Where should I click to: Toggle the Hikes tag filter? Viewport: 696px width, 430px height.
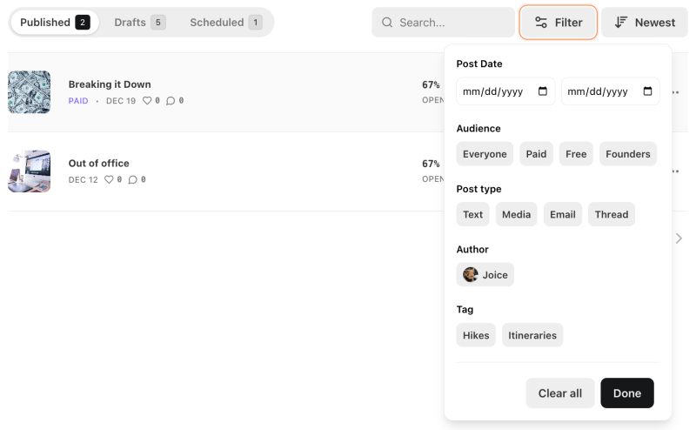coord(476,335)
